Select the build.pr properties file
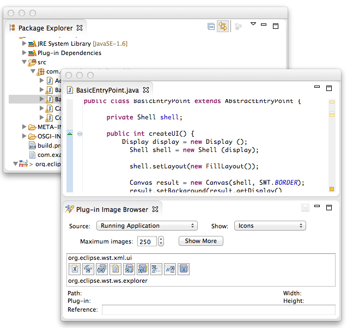The width and height of the screenshot is (347, 328). pyautogui.click(x=45, y=145)
